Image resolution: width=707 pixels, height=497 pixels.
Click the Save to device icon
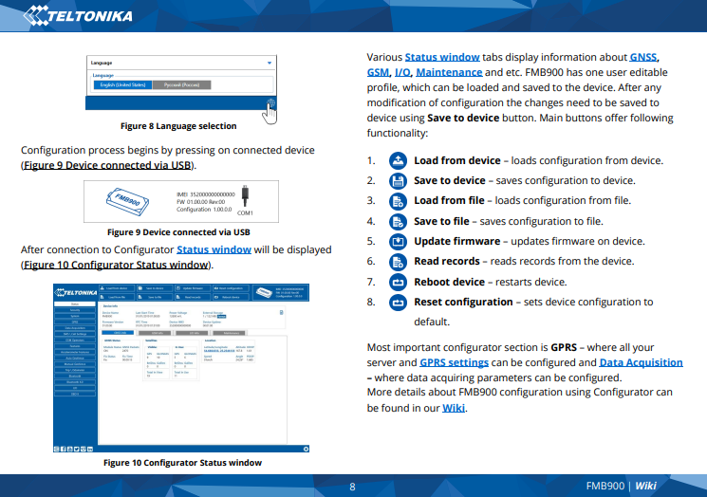399,180
